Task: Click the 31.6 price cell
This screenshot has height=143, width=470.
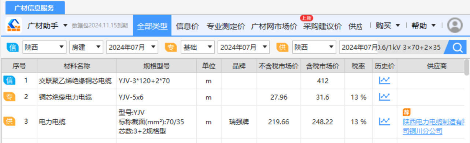Action: tap(323, 97)
